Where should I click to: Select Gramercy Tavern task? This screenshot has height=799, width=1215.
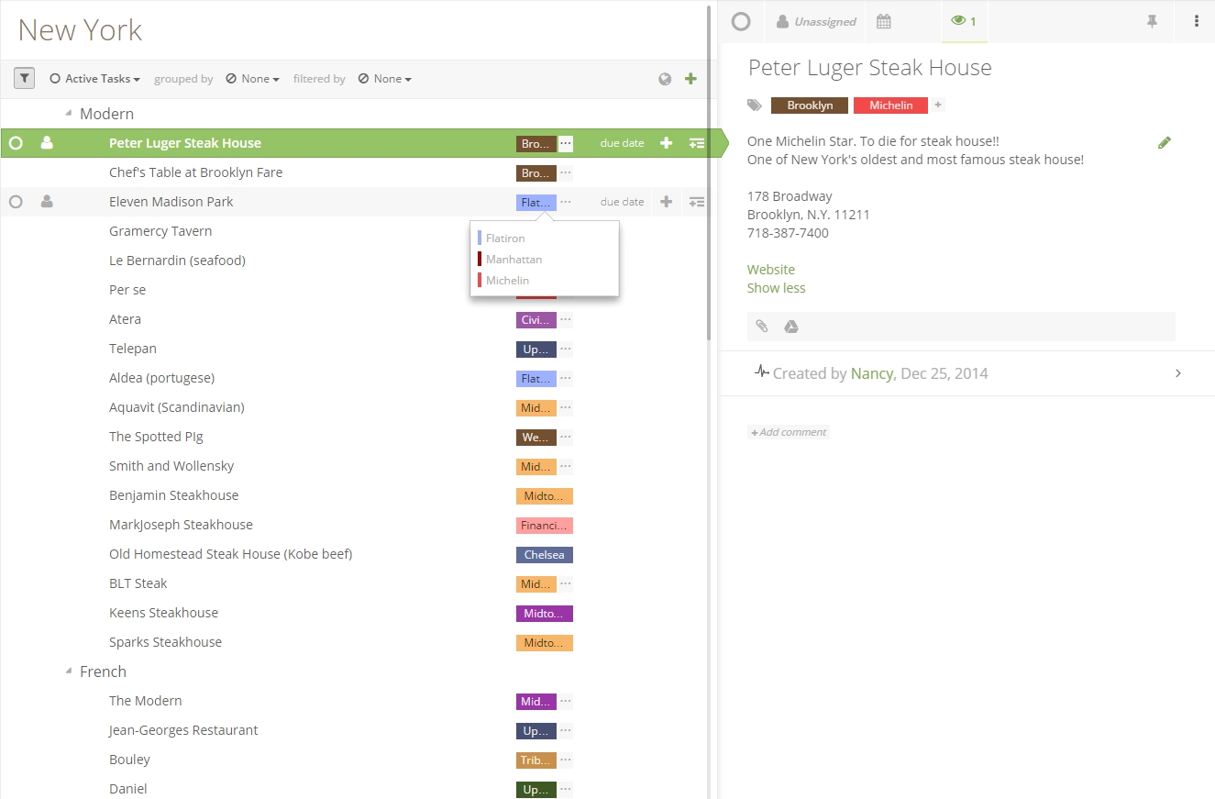tap(160, 231)
